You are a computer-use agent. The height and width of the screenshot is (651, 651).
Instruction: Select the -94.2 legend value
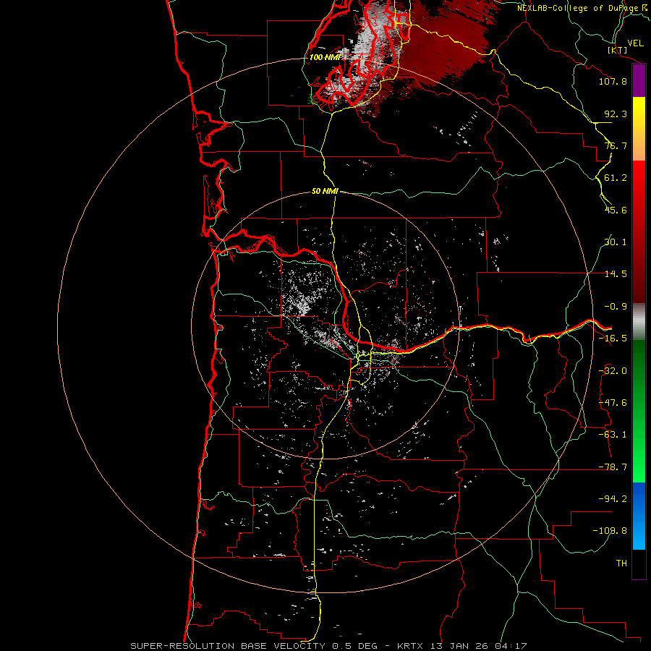coord(613,498)
